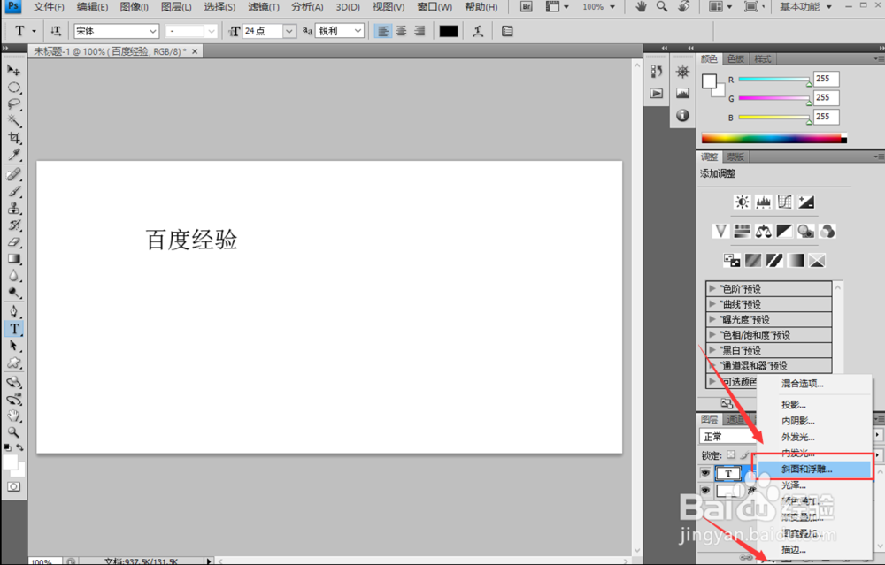885x565 pixels.
Task: Open the 滤镜 menu
Action: click(x=262, y=7)
